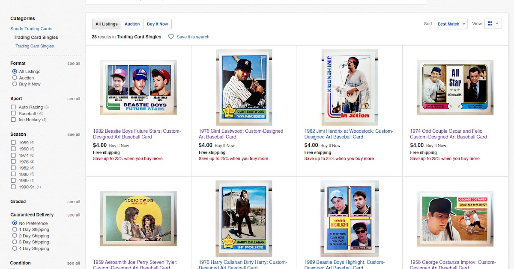
Task: Expand Season filter with see all
Action: [74, 134]
